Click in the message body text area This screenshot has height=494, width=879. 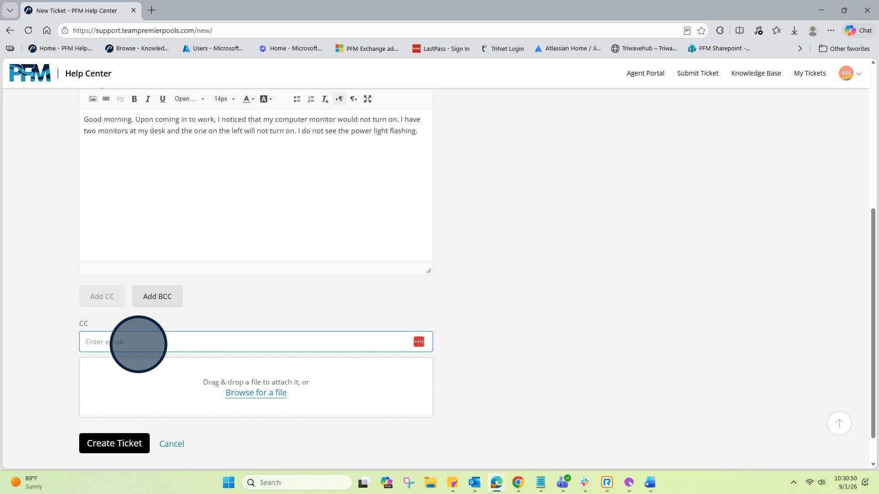coord(256,185)
